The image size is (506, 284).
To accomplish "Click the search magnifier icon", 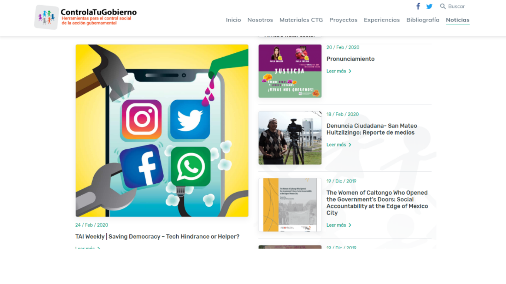I will click(443, 6).
